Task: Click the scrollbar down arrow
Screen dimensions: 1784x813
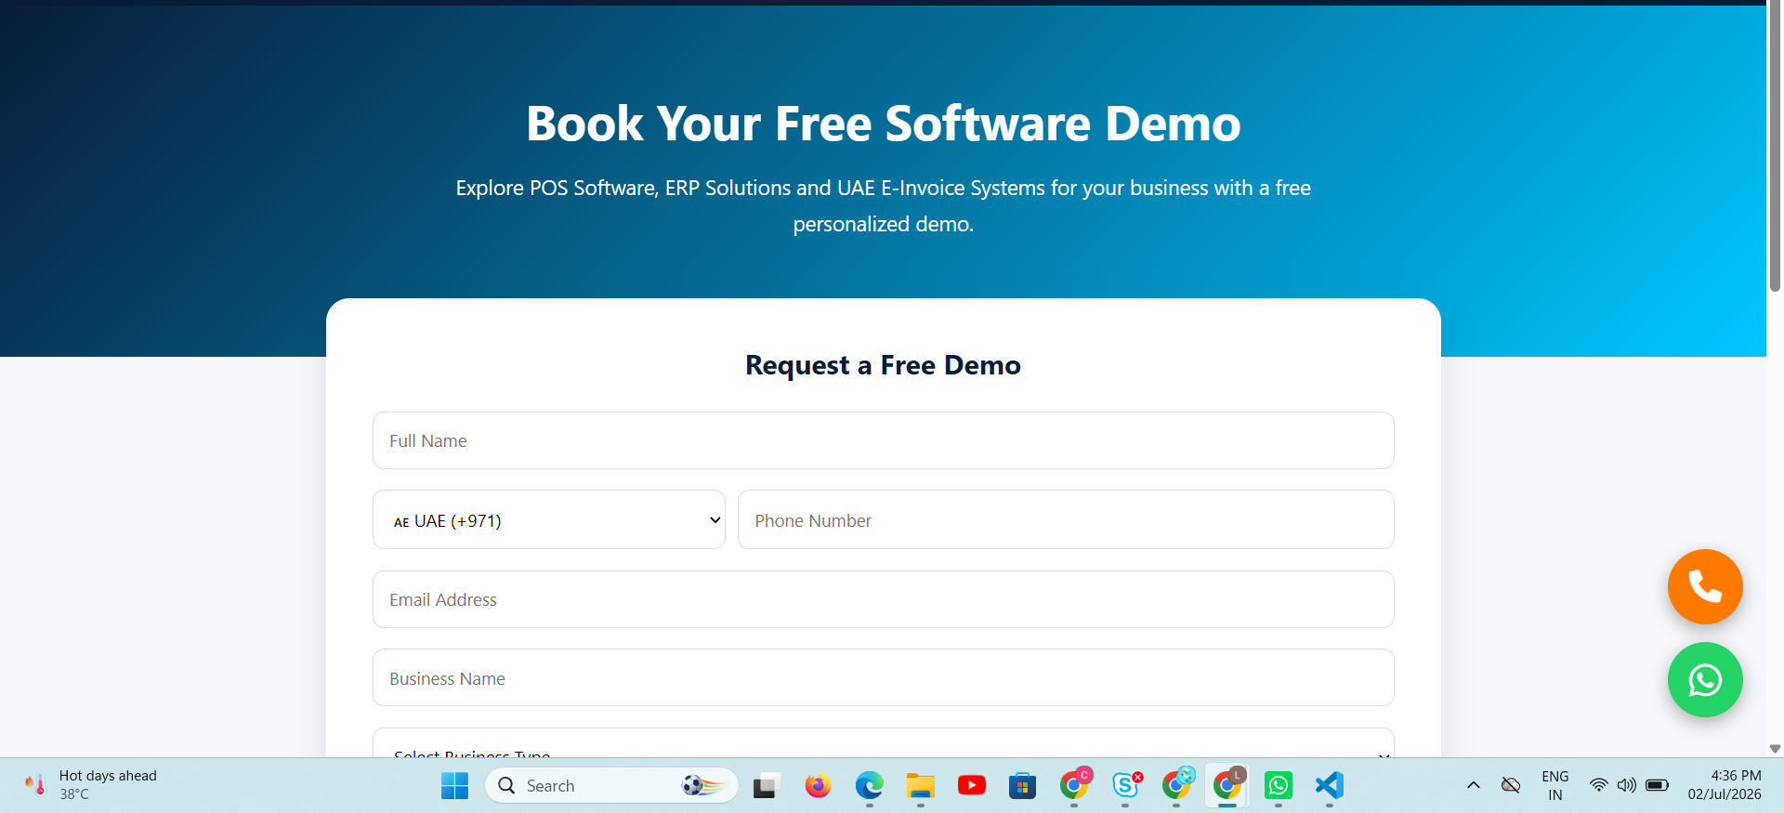Action: click(x=1775, y=749)
